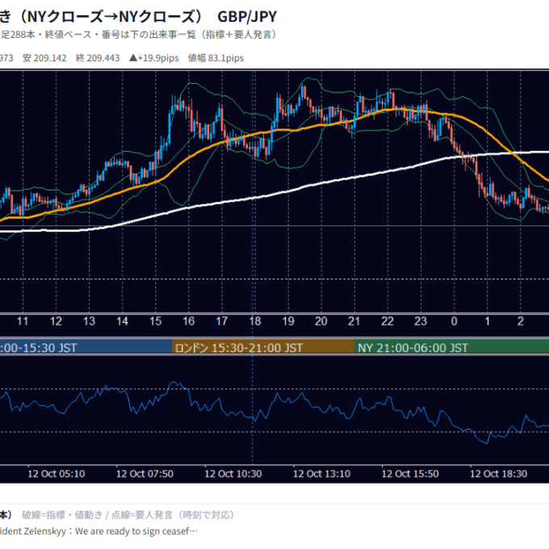Click hour label 20 on the time axis
Screen dimensions: 549x549
(321, 321)
